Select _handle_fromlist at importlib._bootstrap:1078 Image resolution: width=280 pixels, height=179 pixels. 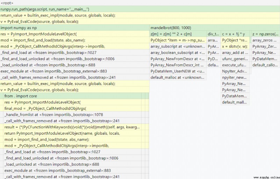[72, 115]
